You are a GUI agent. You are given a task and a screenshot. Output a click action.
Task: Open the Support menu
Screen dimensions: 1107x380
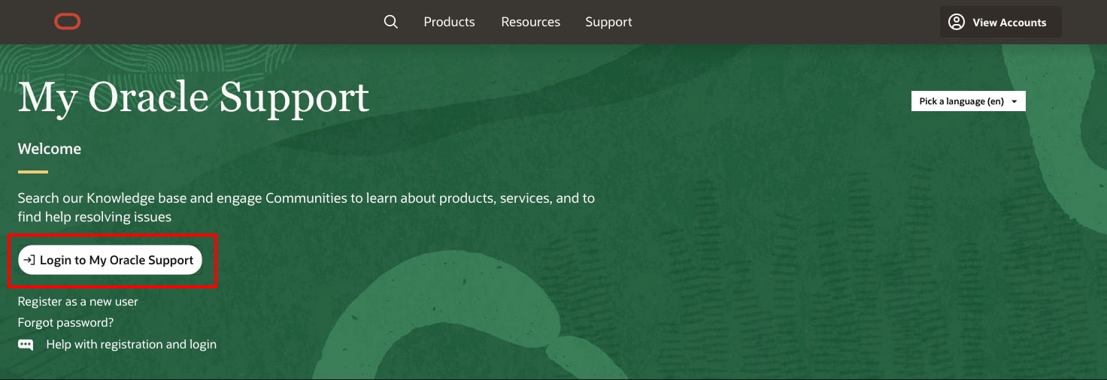(608, 22)
